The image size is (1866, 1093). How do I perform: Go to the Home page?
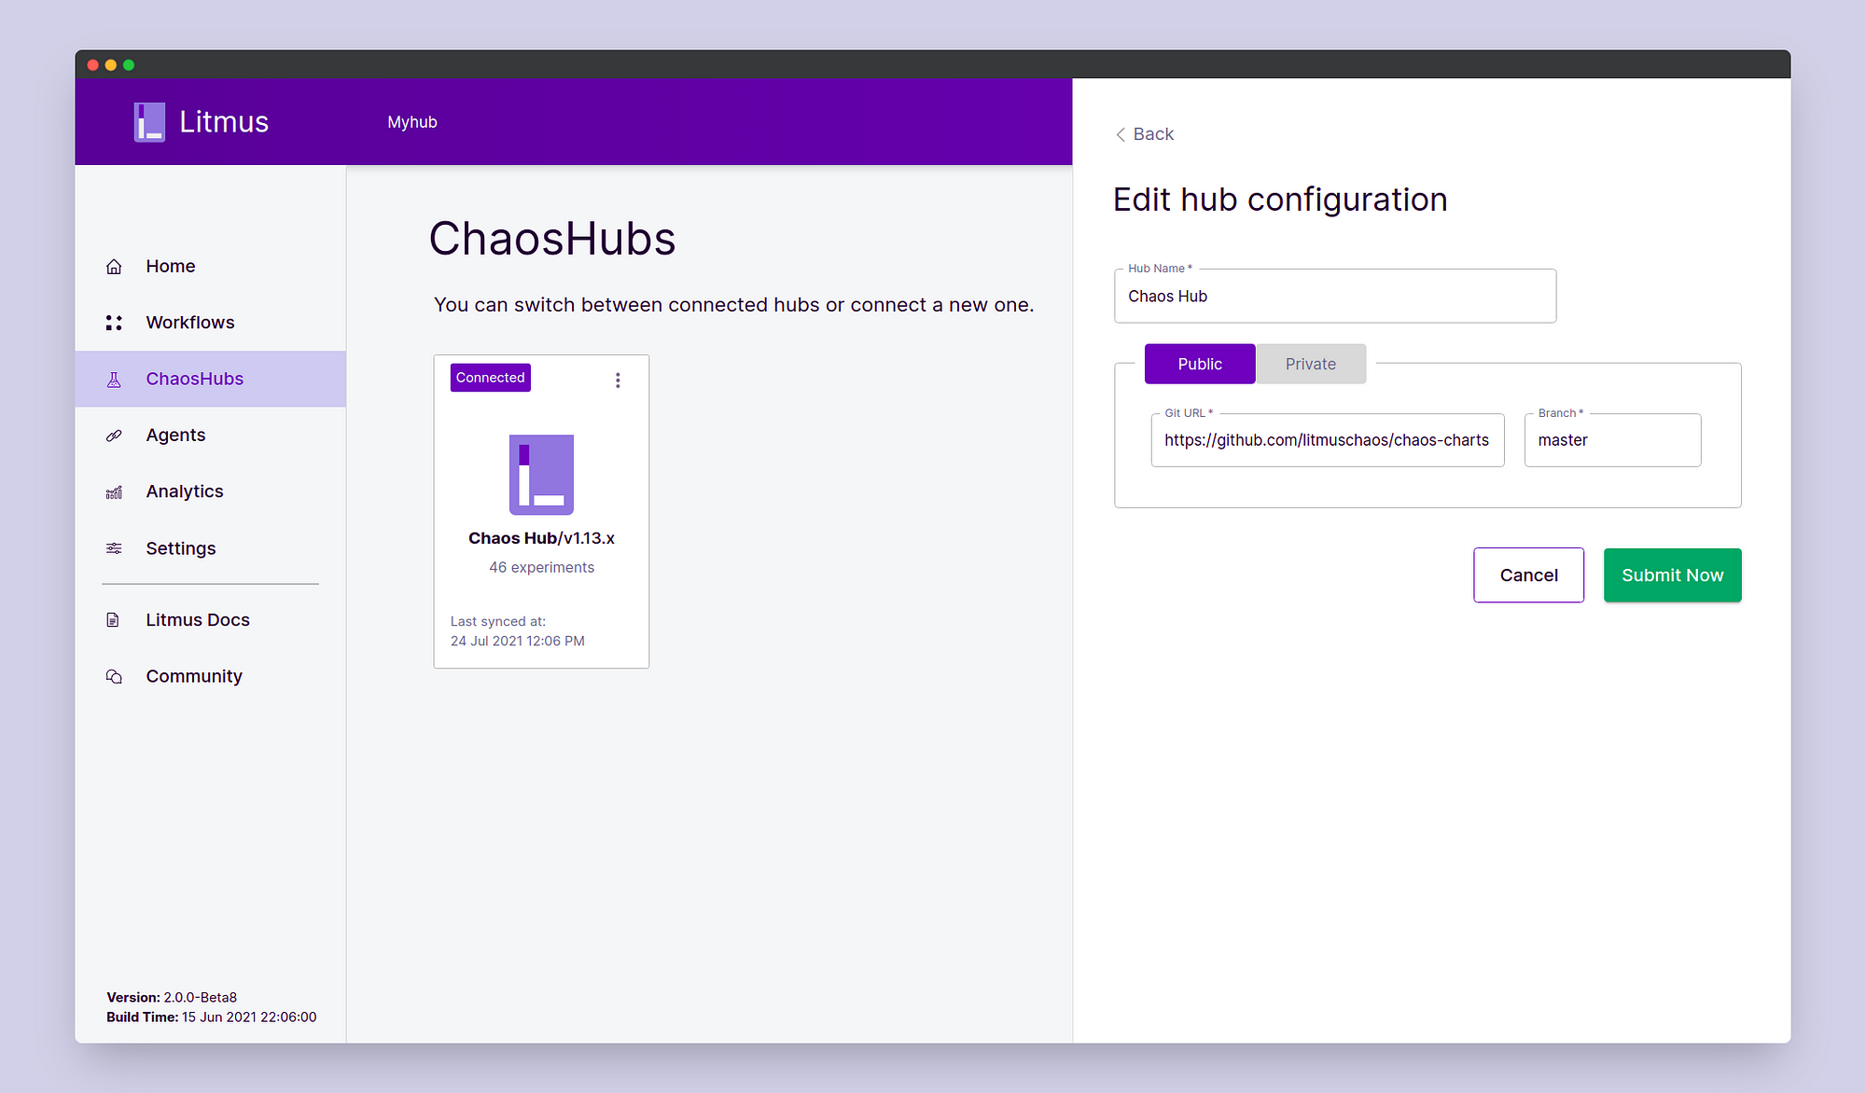tap(210, 267)
